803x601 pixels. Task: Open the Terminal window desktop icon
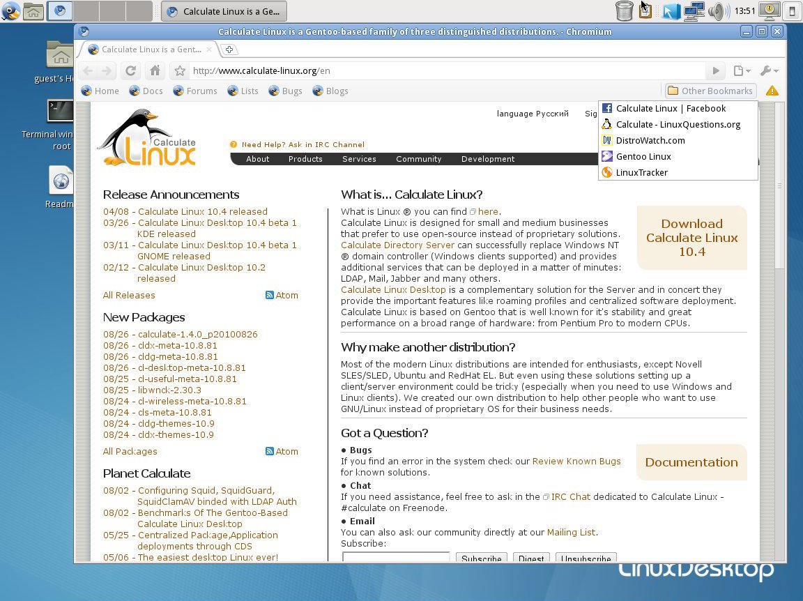click(x=61, y=112)
